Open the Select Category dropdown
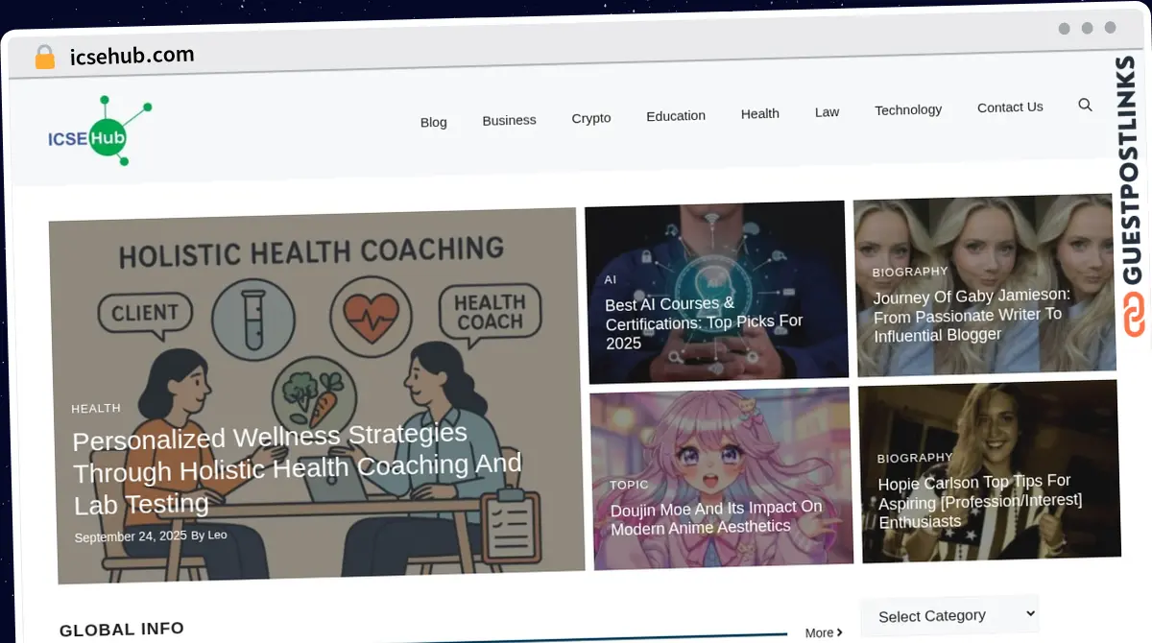This screenshot has width=1152, height=643. click(x=949, y=615)
